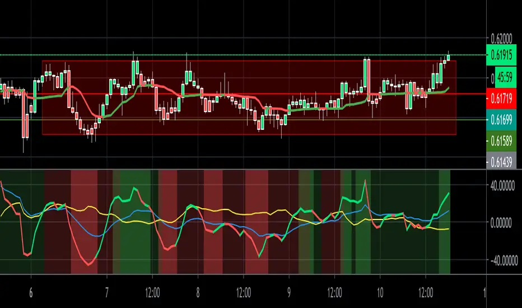
Task: Click the dark green 0.61589 price label
Action: pyautogui.click(x=501, y=141)
